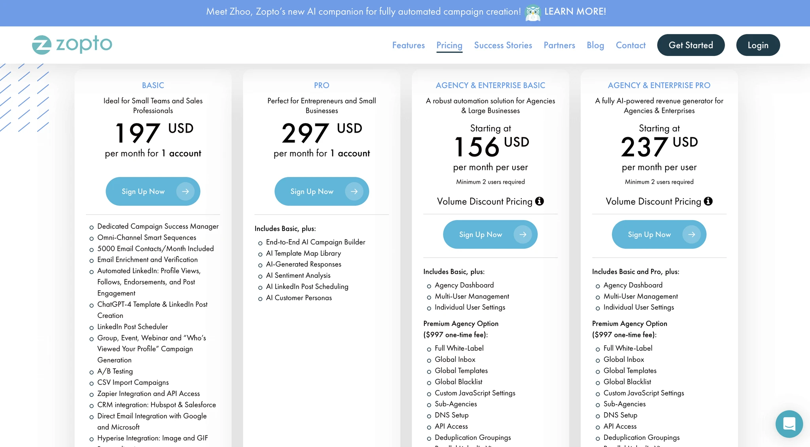Viewport: 810px width, 447px height.
Task: Click the Get Started button
Action: pos(691,45)
